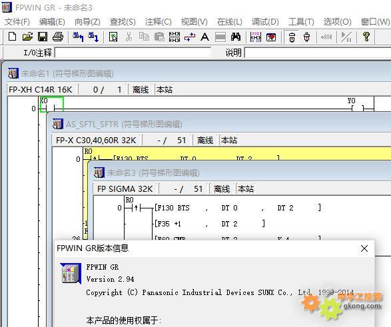Click the AS_SFTL_SFTR window icon
Screen dimensions: 391x327
(x=57, y=124)
